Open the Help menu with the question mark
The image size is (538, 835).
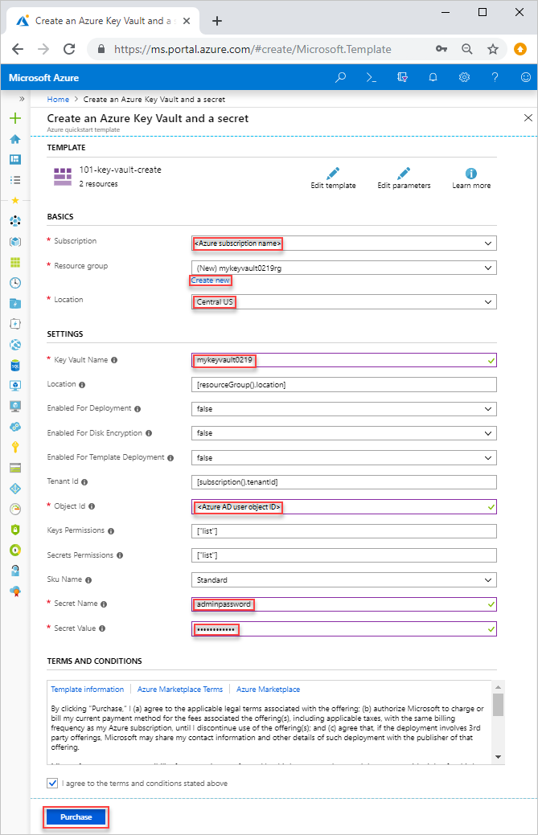tap(495, 77)
